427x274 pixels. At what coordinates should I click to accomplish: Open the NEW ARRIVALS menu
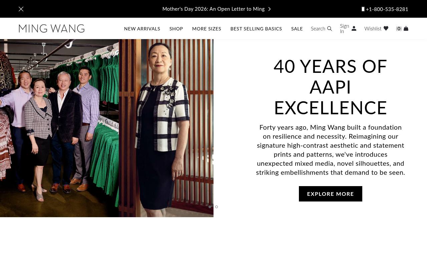pyautogui.click(x=142, y=29)
